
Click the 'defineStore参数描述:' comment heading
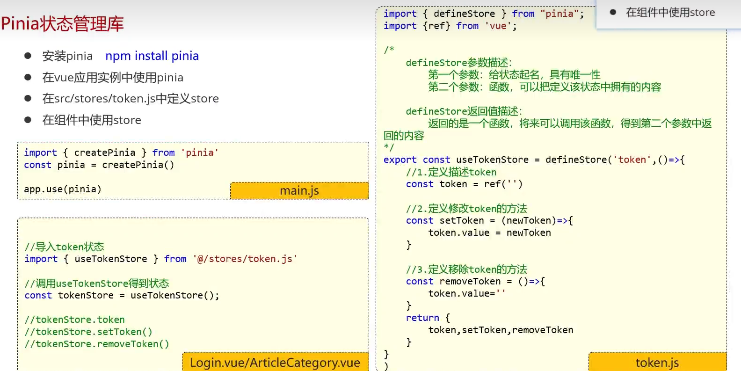(459, 63)
